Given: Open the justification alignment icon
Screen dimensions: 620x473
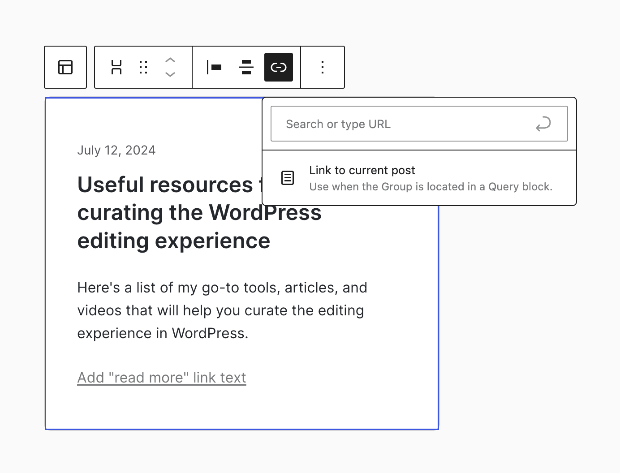Looking at the screenshot, I should (214, 67).
